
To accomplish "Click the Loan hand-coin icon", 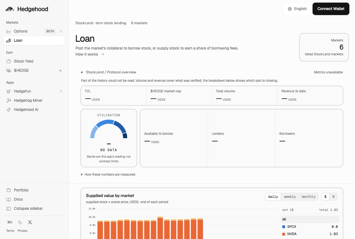I will point(9,40).
